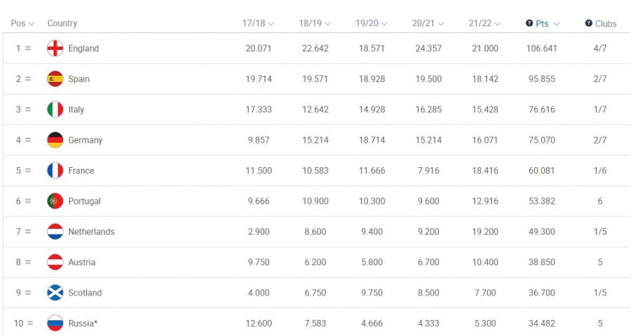Image resolution: width=633 pixels, height=336 pixels.
Task: Click the England flag icon
Action: pyautogui.click(x=55, y=48)
